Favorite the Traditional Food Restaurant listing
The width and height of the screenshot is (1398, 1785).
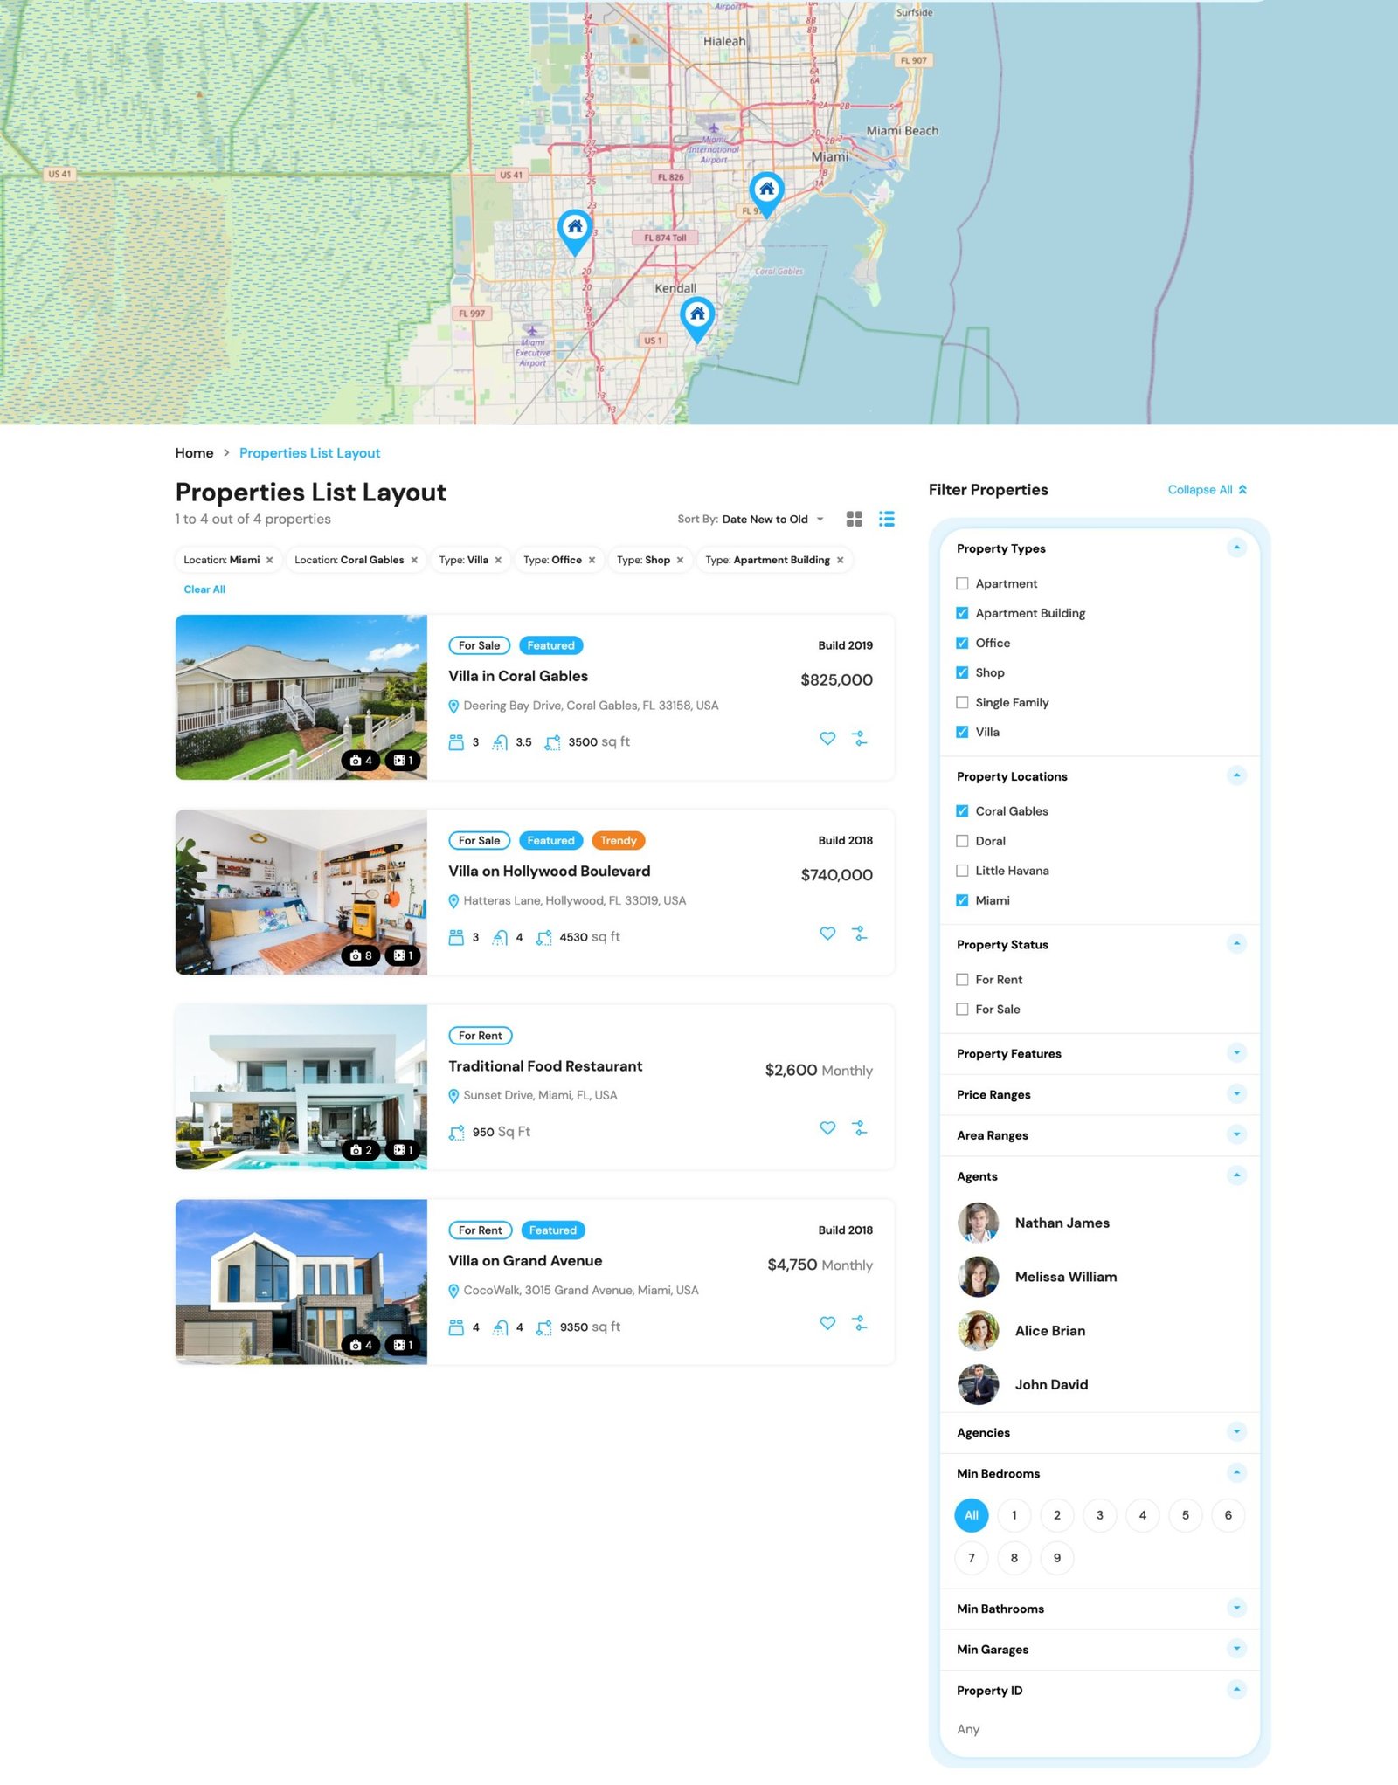827,1128
